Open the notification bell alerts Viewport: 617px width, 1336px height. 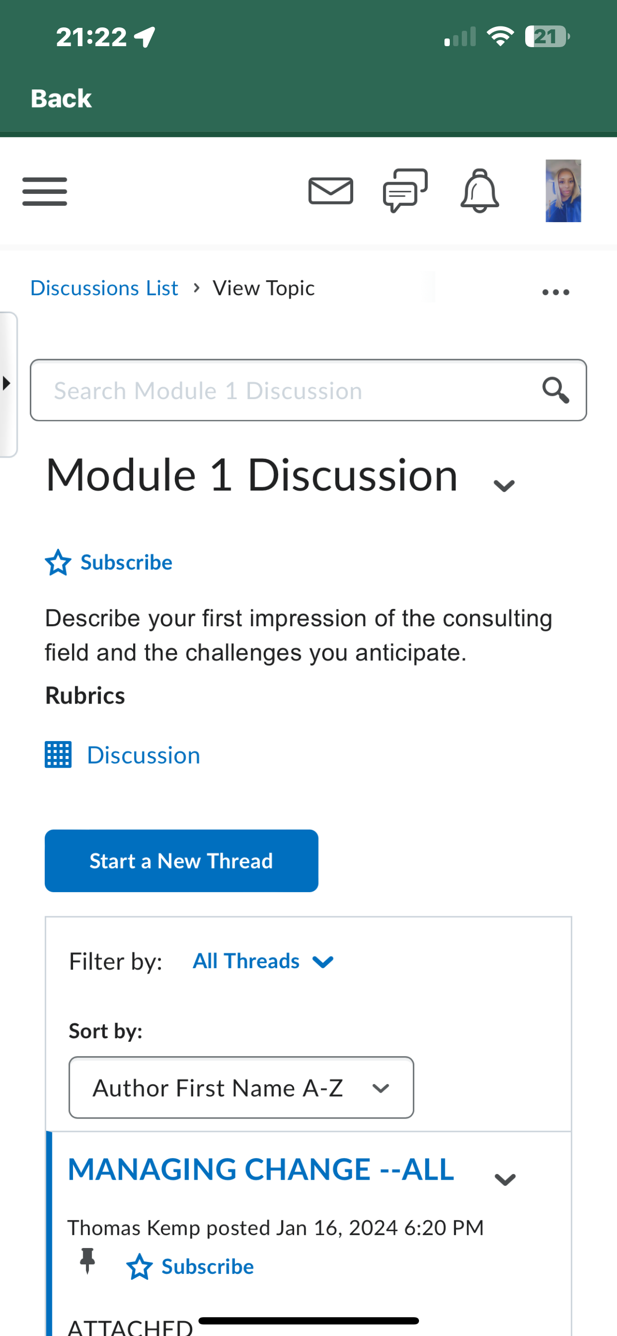tap(480, 190)
